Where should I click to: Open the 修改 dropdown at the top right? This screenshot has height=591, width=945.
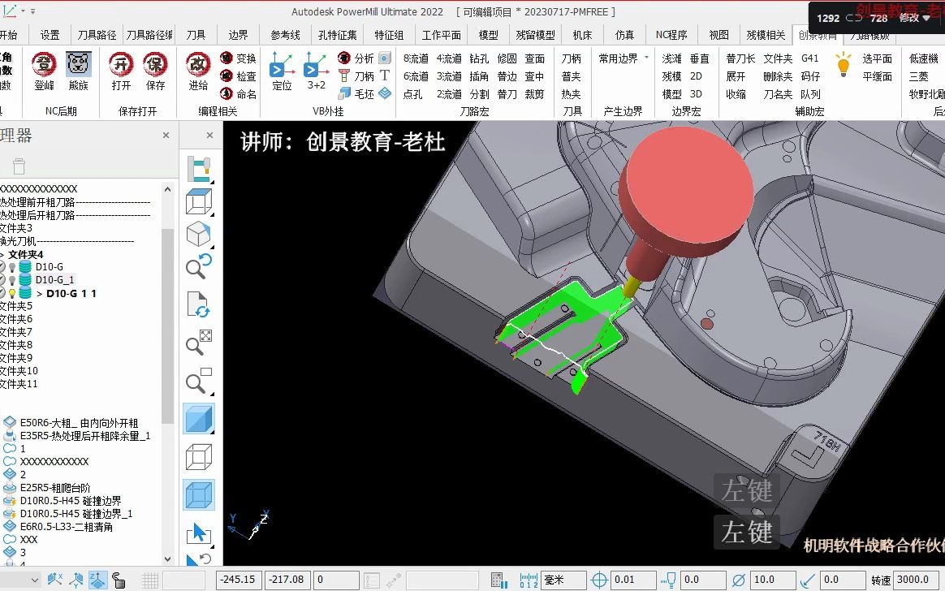coord(926,18)
